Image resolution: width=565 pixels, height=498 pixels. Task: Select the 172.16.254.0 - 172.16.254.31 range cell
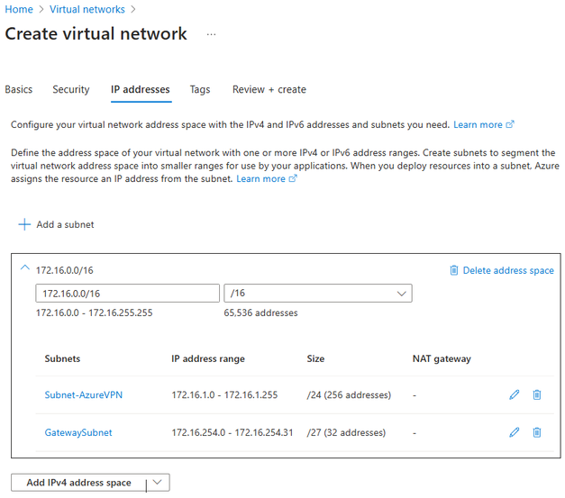(232, 432)
